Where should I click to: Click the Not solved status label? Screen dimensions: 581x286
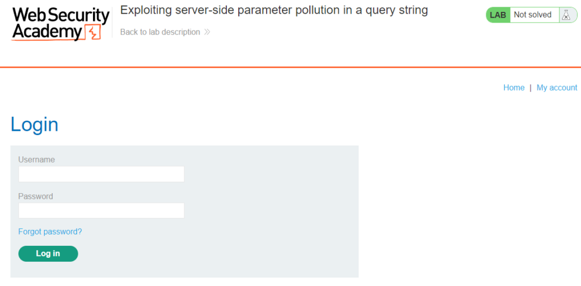532,15
